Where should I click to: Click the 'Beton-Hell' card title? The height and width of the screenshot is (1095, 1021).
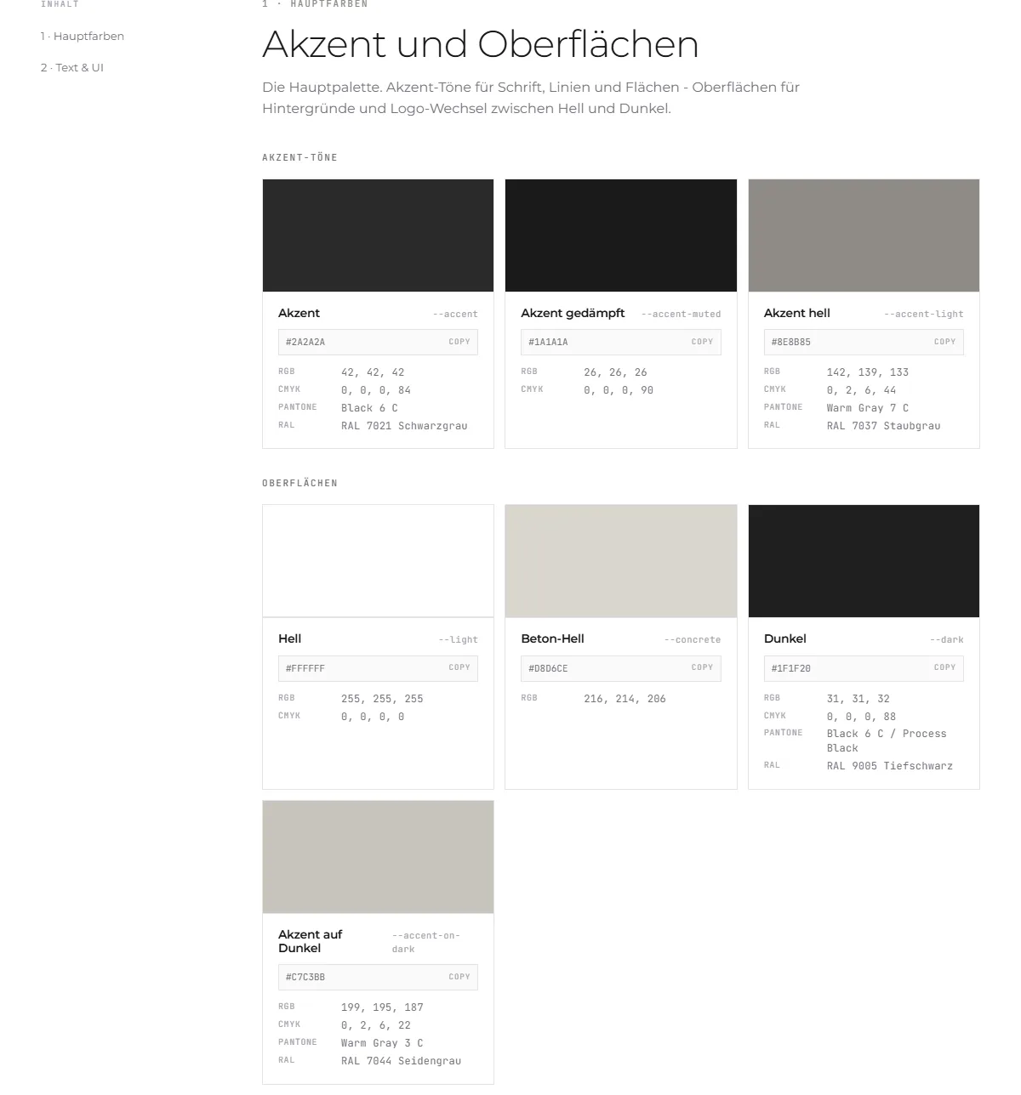click(x=552, y=638)
